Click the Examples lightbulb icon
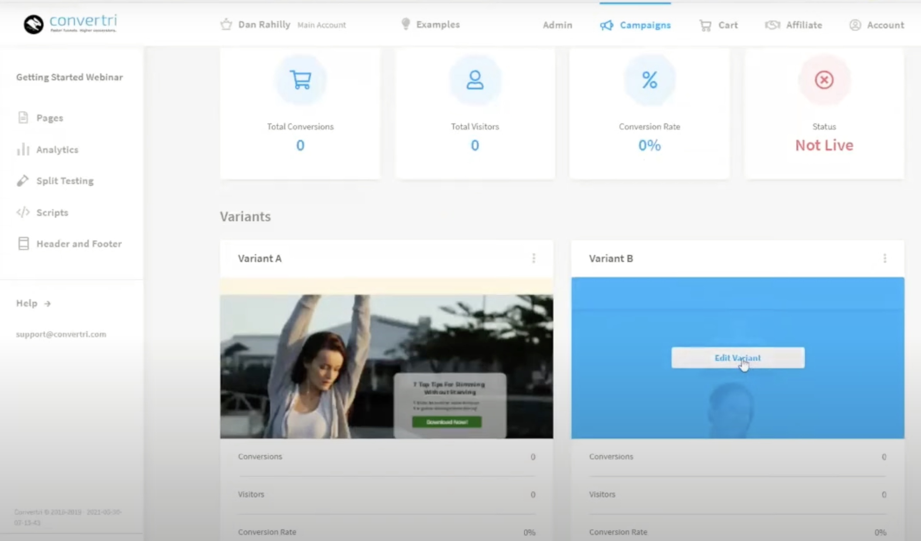 (405, 24)
